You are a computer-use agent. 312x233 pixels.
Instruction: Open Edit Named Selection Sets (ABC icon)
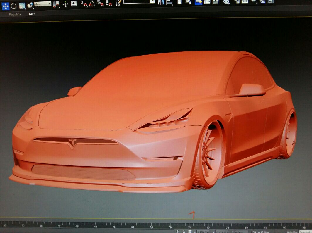(118, 3)
